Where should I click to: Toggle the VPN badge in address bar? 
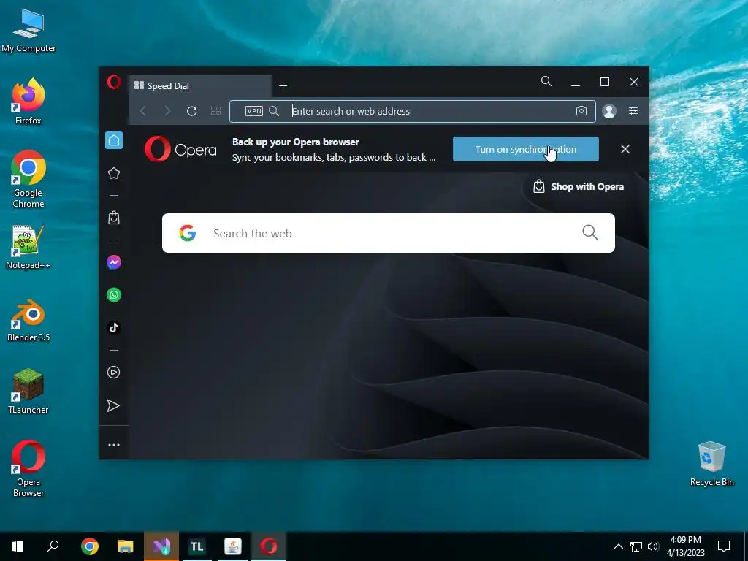(253, 111)
